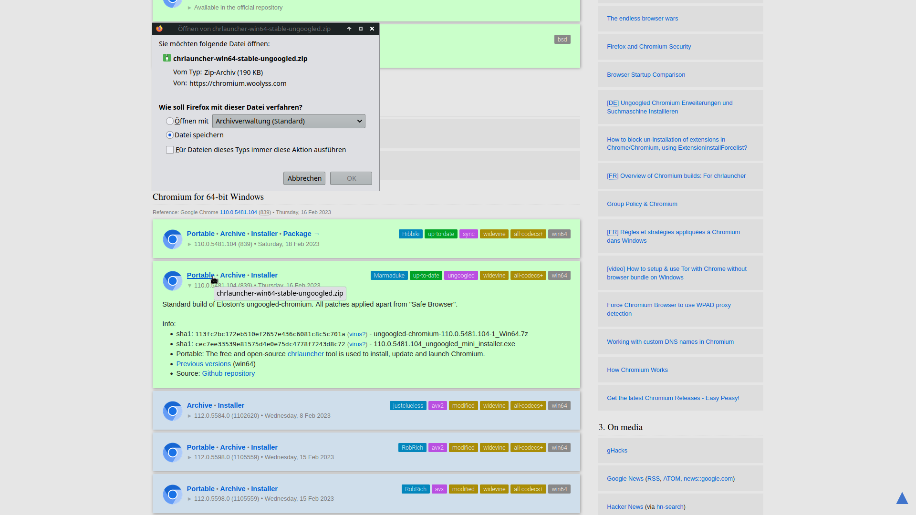Open the hn-search link
This screenshot has height=515, width=916.
point(670,507)
